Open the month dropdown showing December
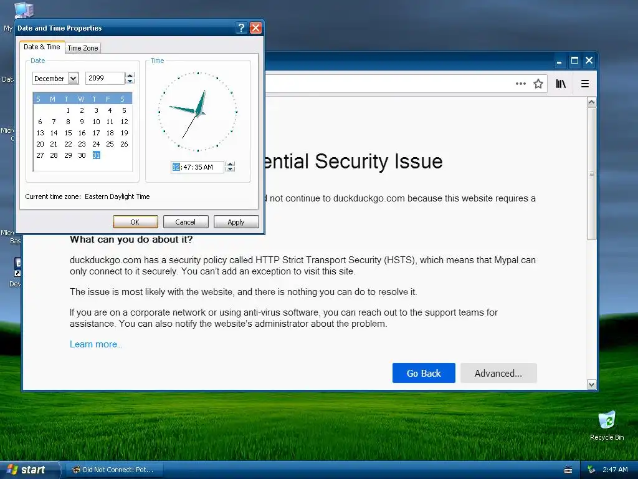Viewport: 638px width, 479px height. coord(74,78)
